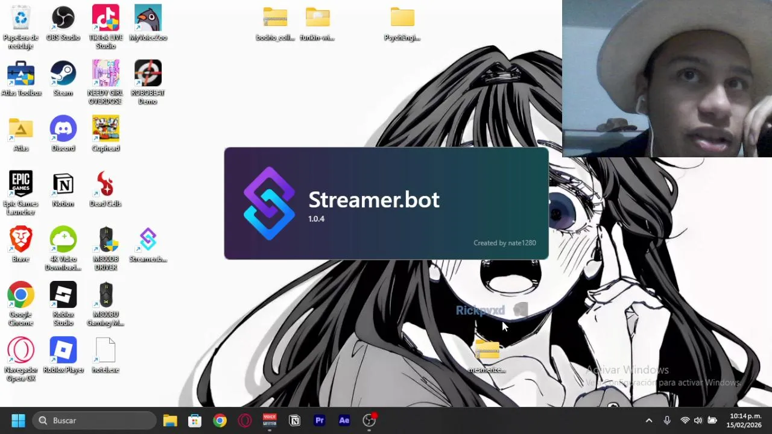Viewport: 772px width, 434px height.
Task: Open Premiere Pro from the taskbar
Action: (320, 420)
